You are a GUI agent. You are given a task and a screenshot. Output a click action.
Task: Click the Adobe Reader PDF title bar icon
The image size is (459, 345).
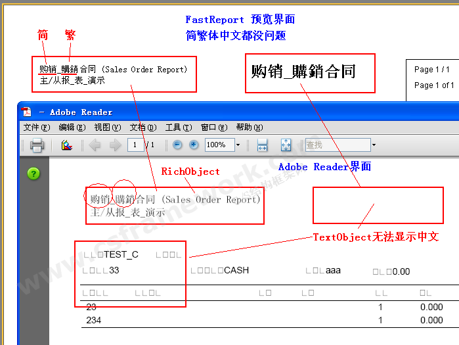[26, 112]
